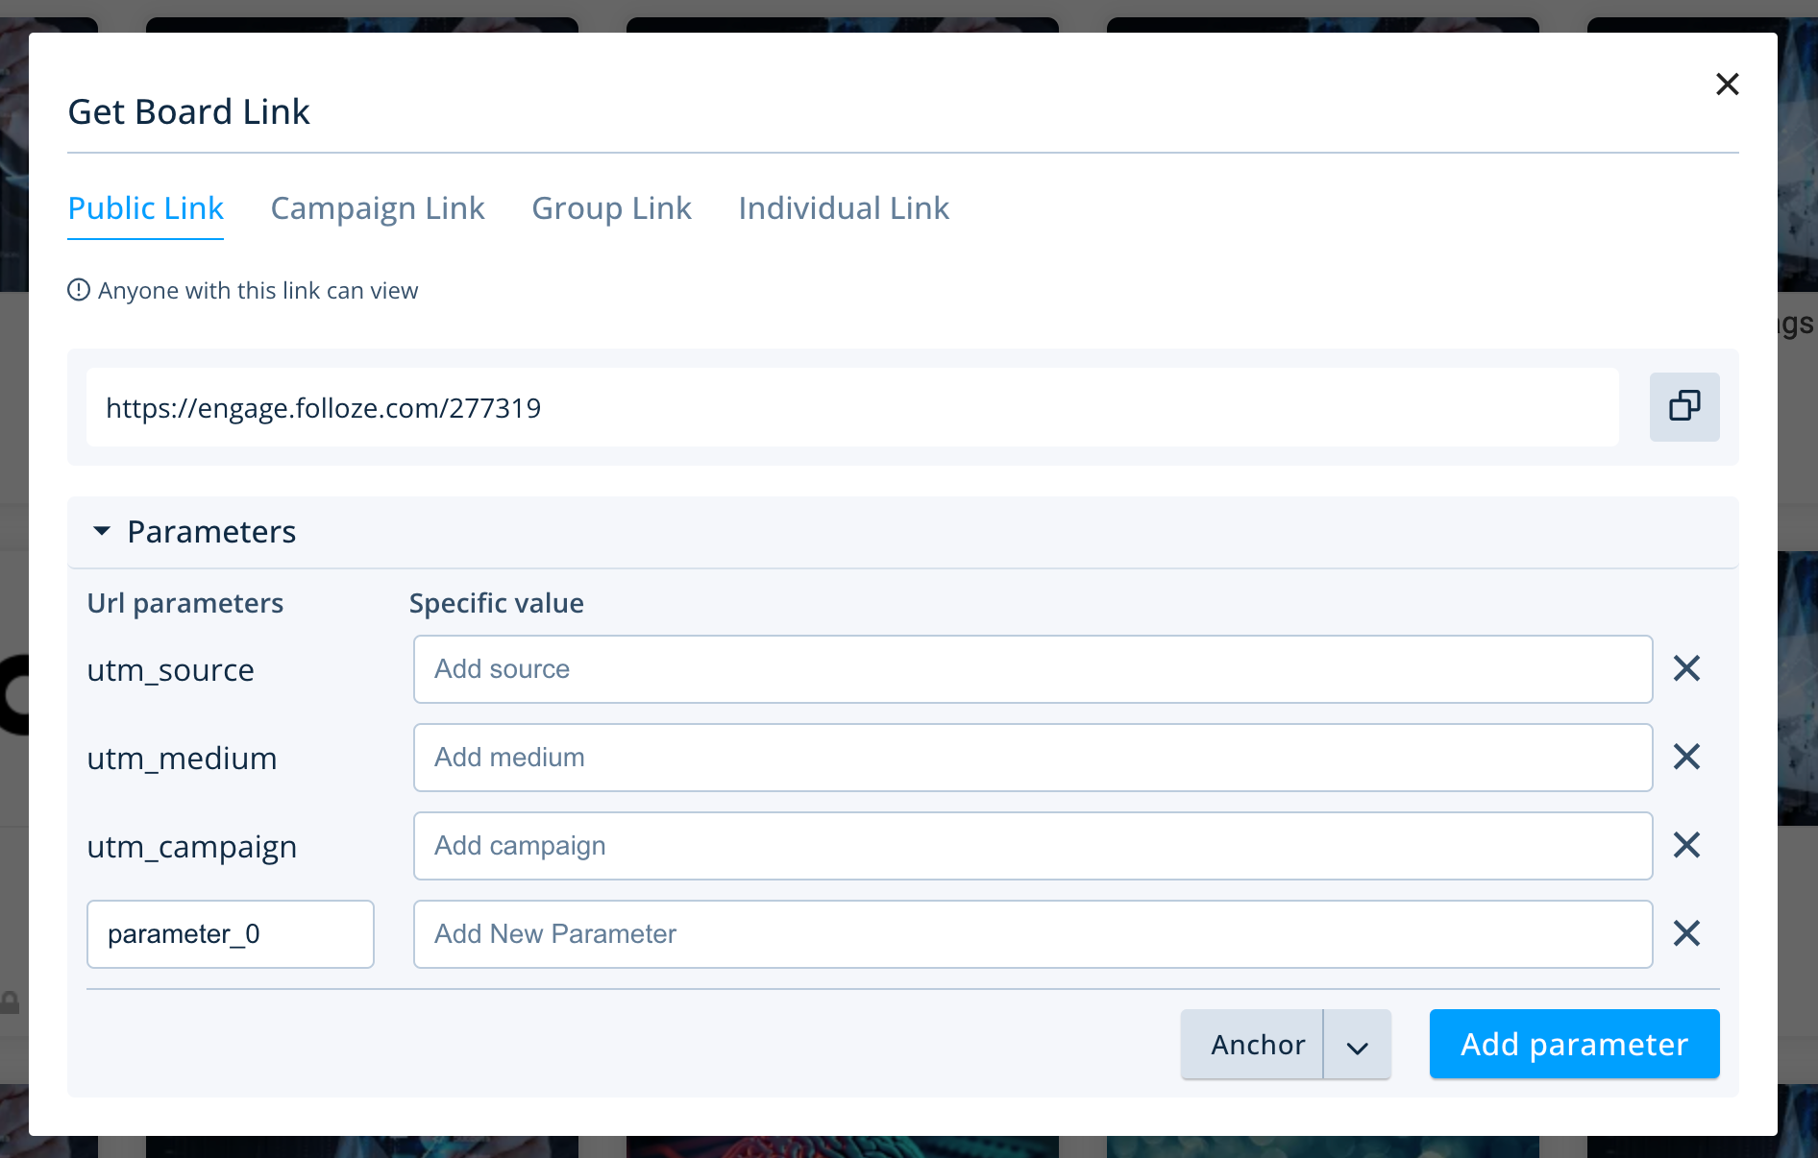Screen dimensions: 1818x1158
Task: Focus the Add campaign value field
Action: pyautogui.click(x=1032, y=846)
